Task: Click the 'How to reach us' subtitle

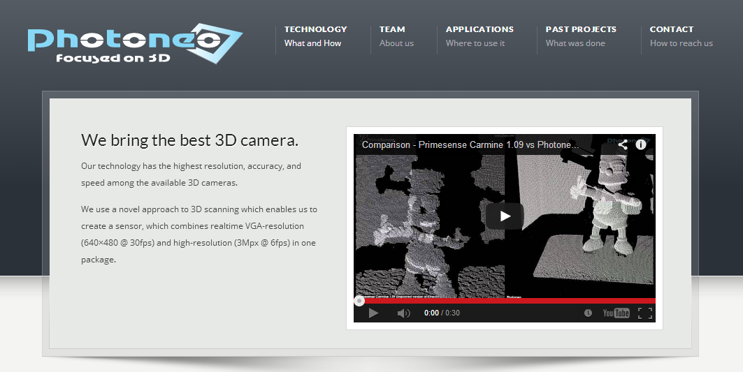Action: pos(681,43)
